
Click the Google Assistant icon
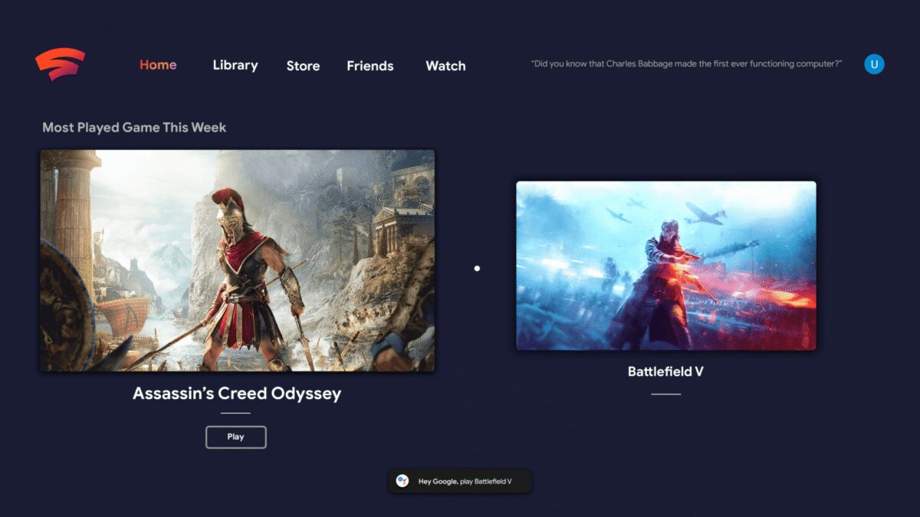click(402, 481)
